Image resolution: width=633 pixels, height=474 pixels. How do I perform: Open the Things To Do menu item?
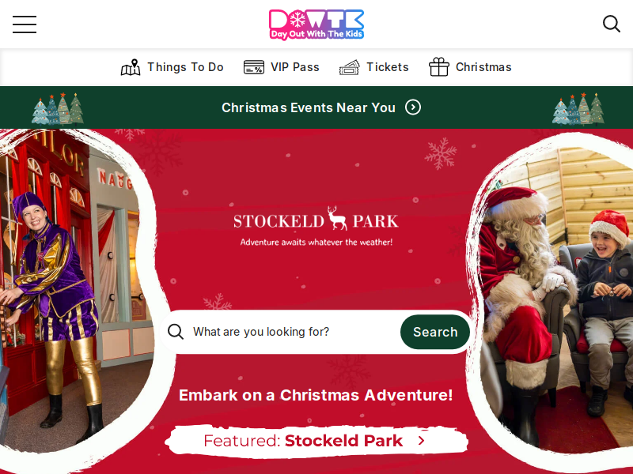(172, 67)
